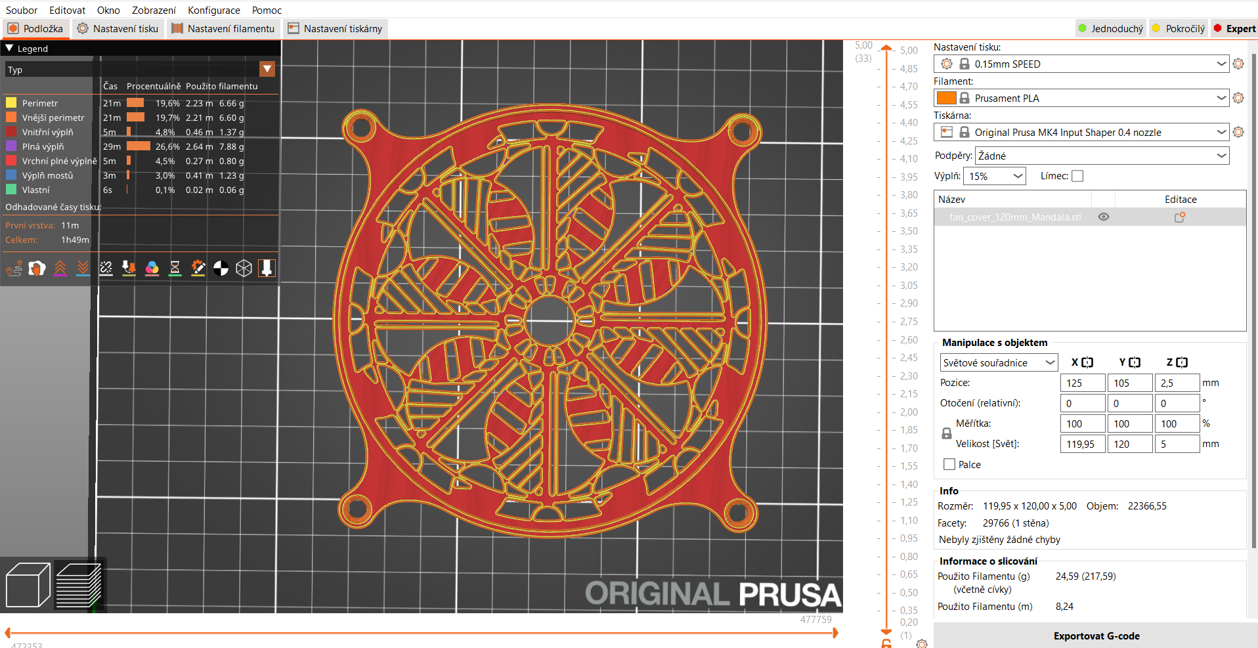Open filament settings gear next to Prusament PLA
The height and width of the screenshot is (648, 1258).
click(1238, 98)
